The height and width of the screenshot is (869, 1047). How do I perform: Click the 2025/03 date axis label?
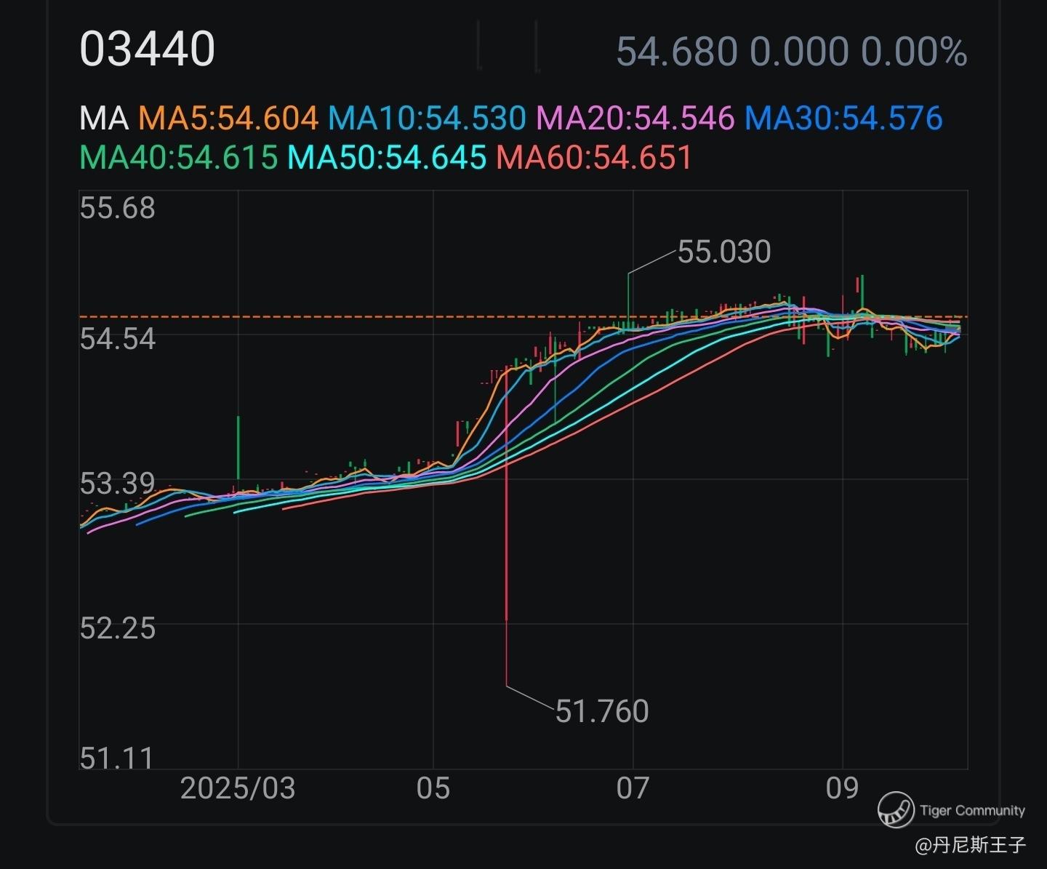pyautogui.click(x=238, y=788)
